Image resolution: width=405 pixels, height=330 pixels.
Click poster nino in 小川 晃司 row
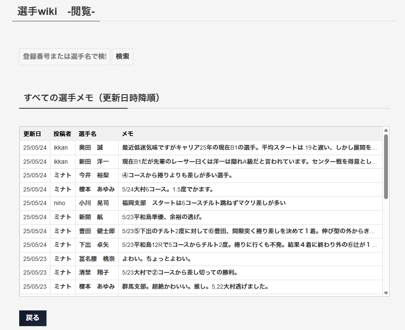coord(59,203)
